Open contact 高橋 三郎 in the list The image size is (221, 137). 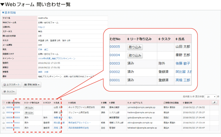click(58, 128)
